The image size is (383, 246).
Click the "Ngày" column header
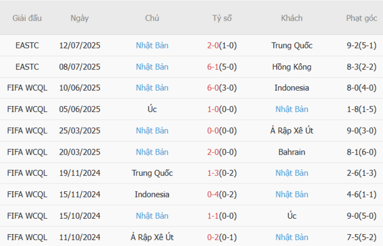(x=80, y=18)
